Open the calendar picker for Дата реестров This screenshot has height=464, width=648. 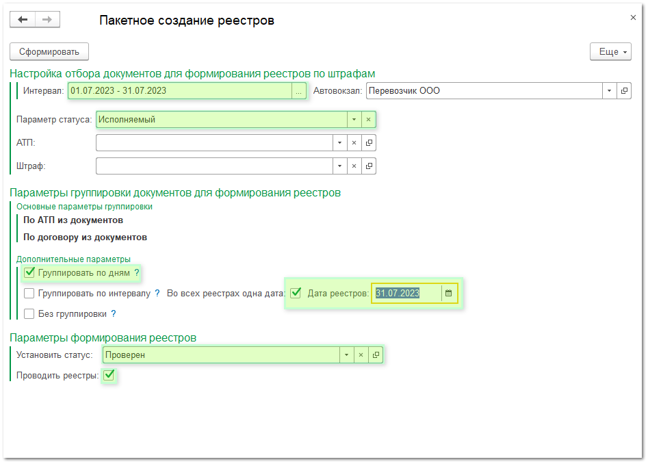pyautogui.click(x=448, y=293)
